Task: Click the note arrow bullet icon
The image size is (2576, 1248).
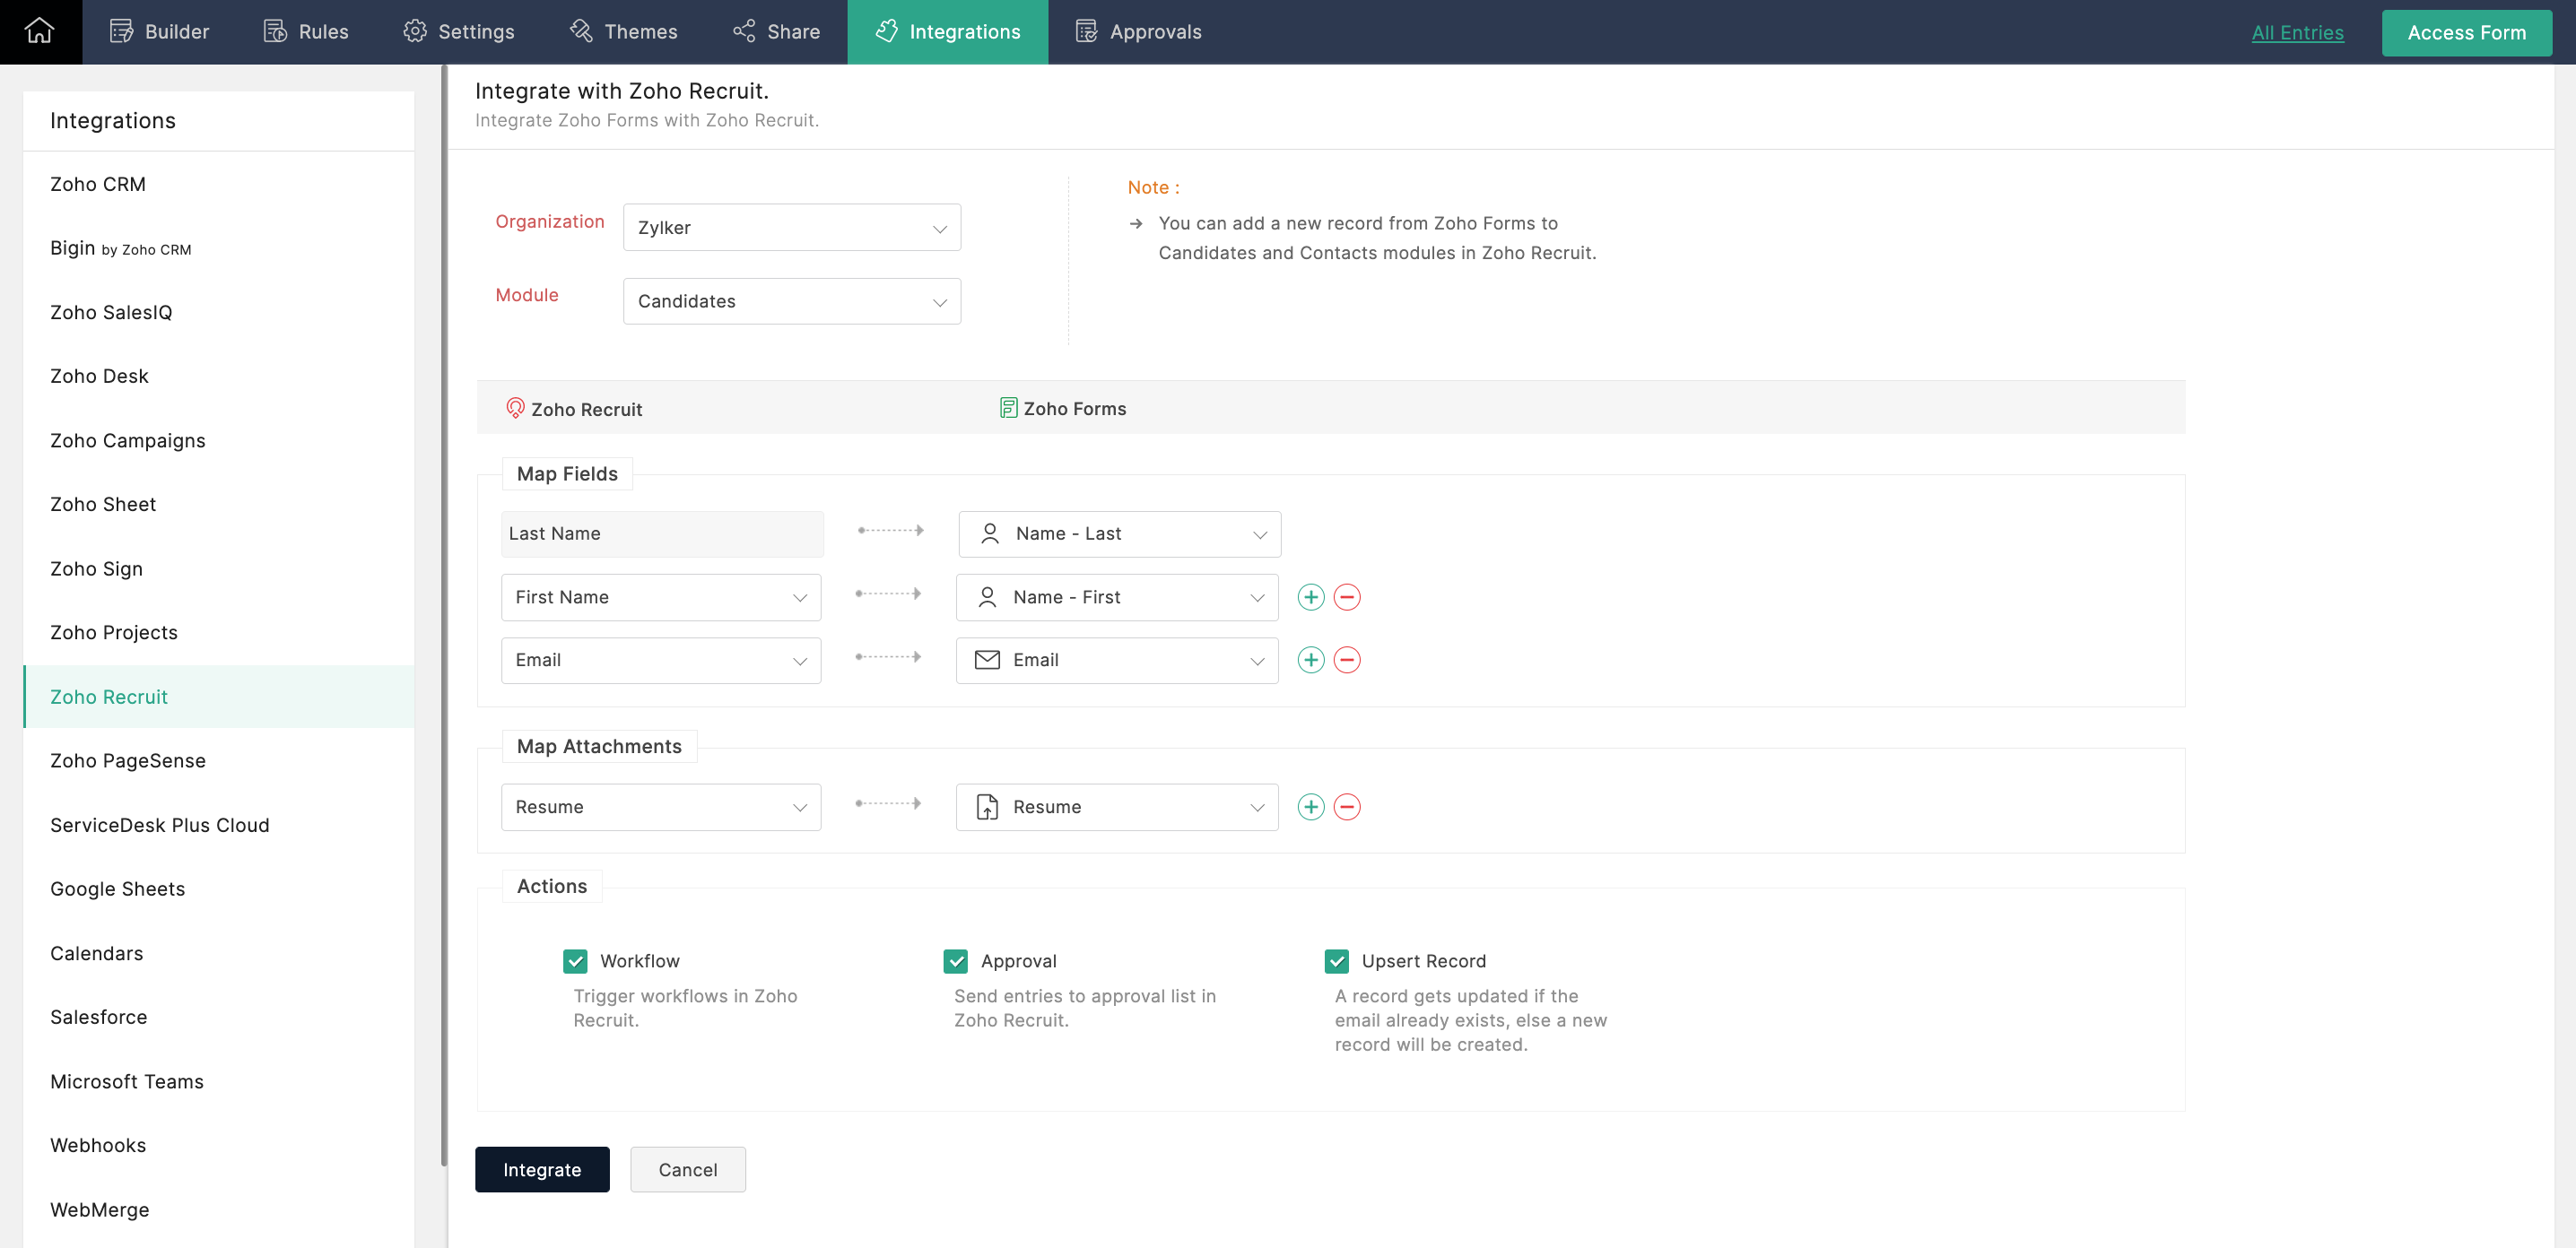Action: coord(1135,224)
